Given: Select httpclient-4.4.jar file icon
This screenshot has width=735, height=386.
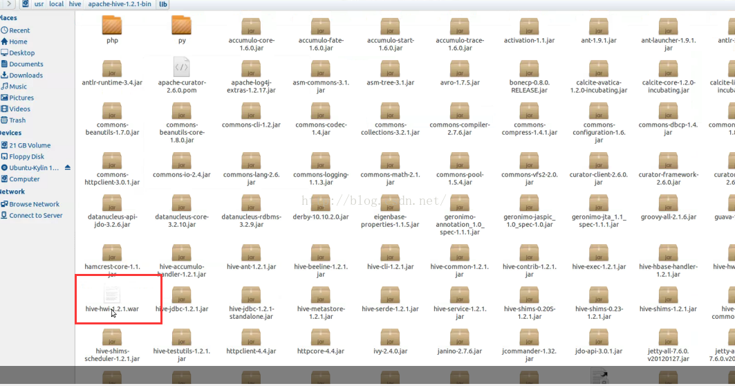Looking at the screenshot, I should click(x=251, y=337).
